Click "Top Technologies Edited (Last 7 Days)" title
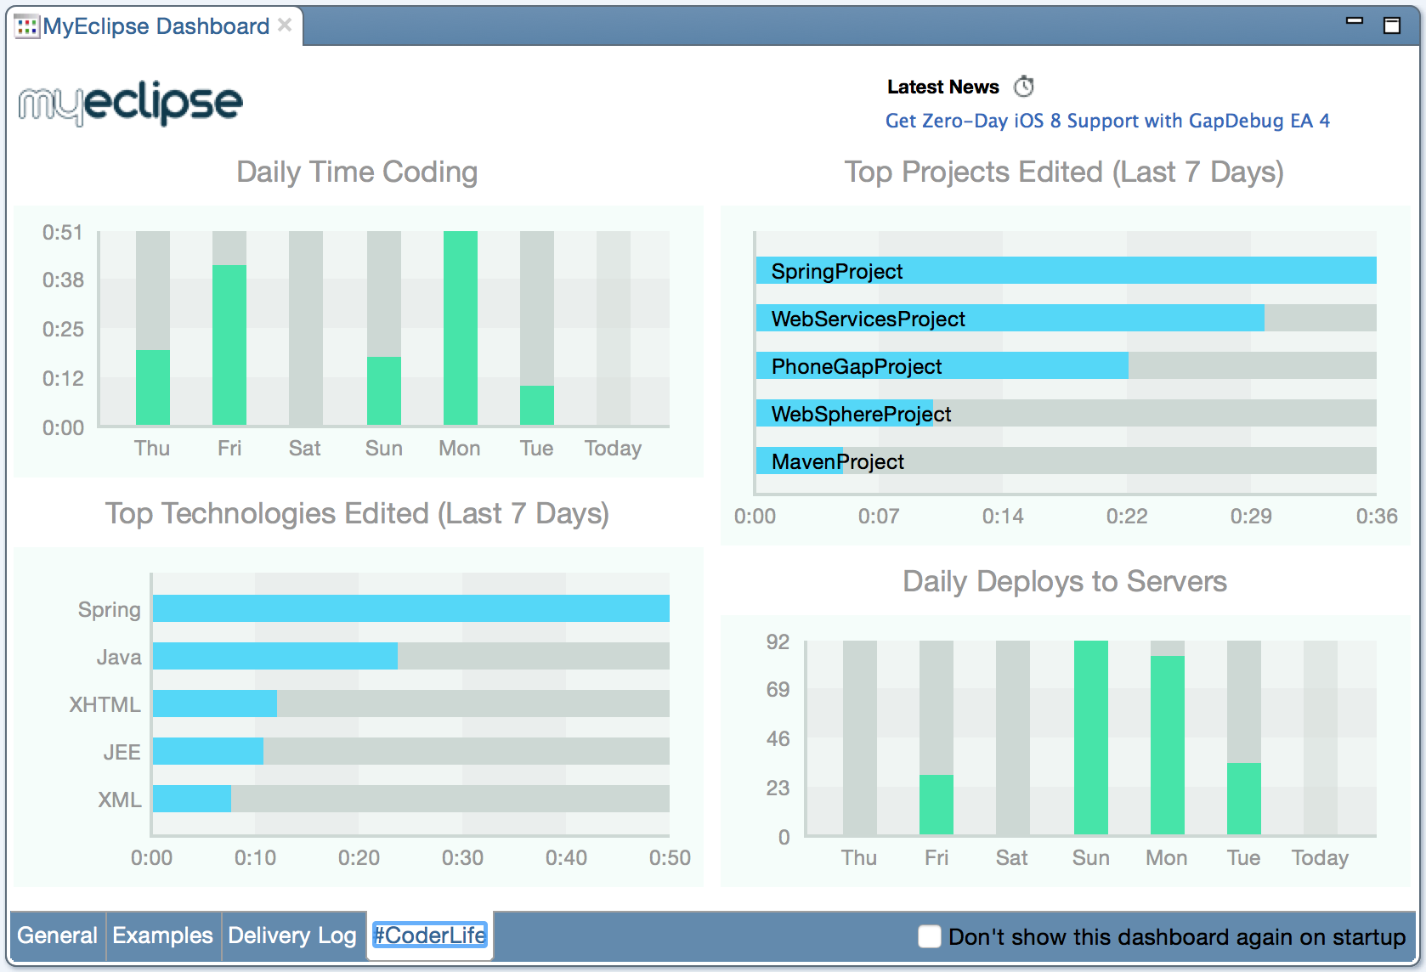The width and height of the screenshot is (1426, 972). pos(357,513)
